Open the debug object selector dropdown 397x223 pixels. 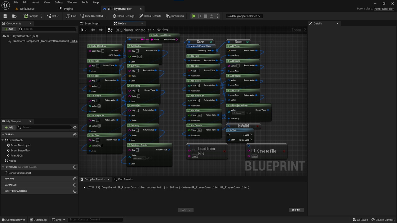[x=243, y=16]
